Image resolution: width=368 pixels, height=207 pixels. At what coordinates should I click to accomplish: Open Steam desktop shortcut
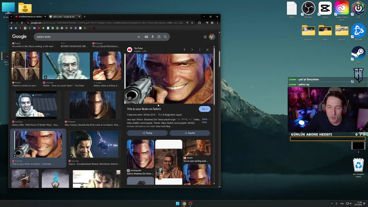(x=359, y=55)
